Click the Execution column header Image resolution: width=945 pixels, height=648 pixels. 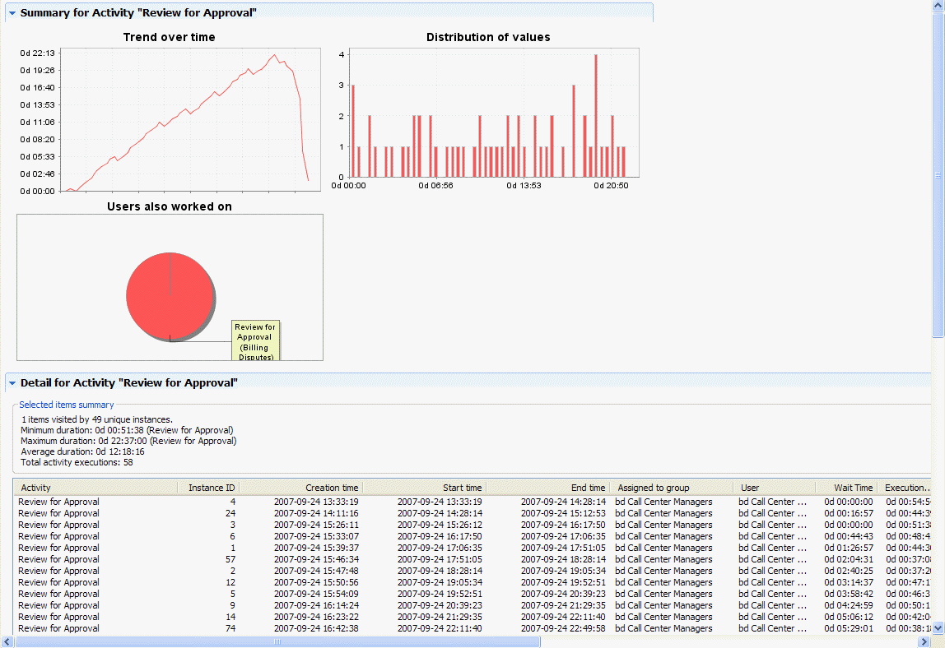[905, 488]
